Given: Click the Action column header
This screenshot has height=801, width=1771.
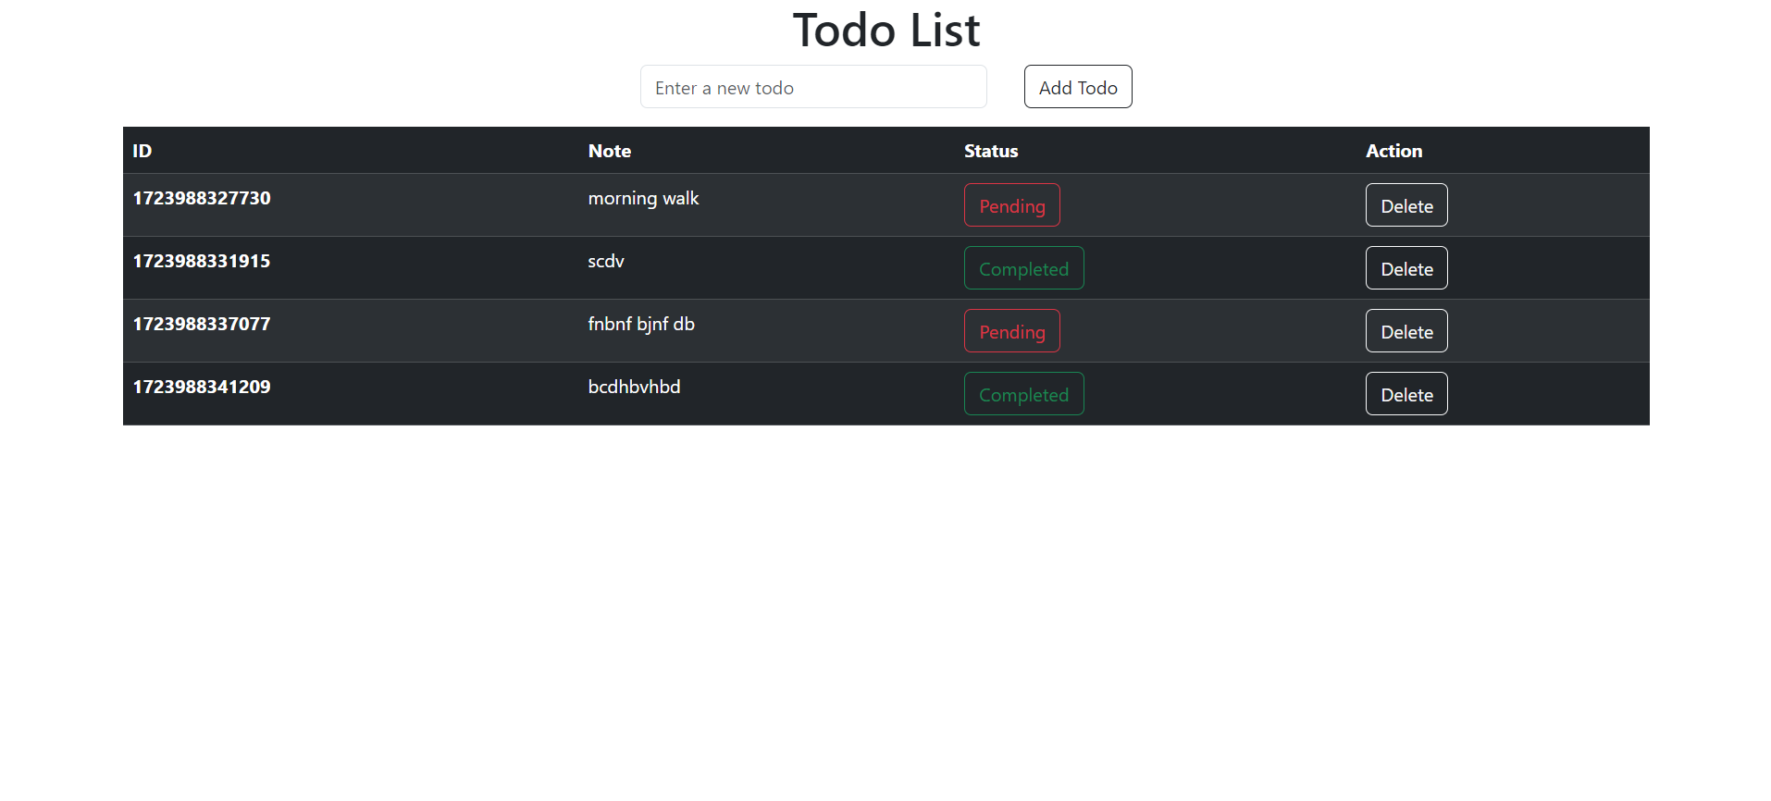Looking at the screenshot, I should (1394, 151).
